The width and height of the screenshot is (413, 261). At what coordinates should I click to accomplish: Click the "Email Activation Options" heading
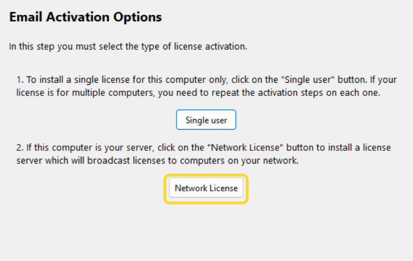(x=86, y=17)
